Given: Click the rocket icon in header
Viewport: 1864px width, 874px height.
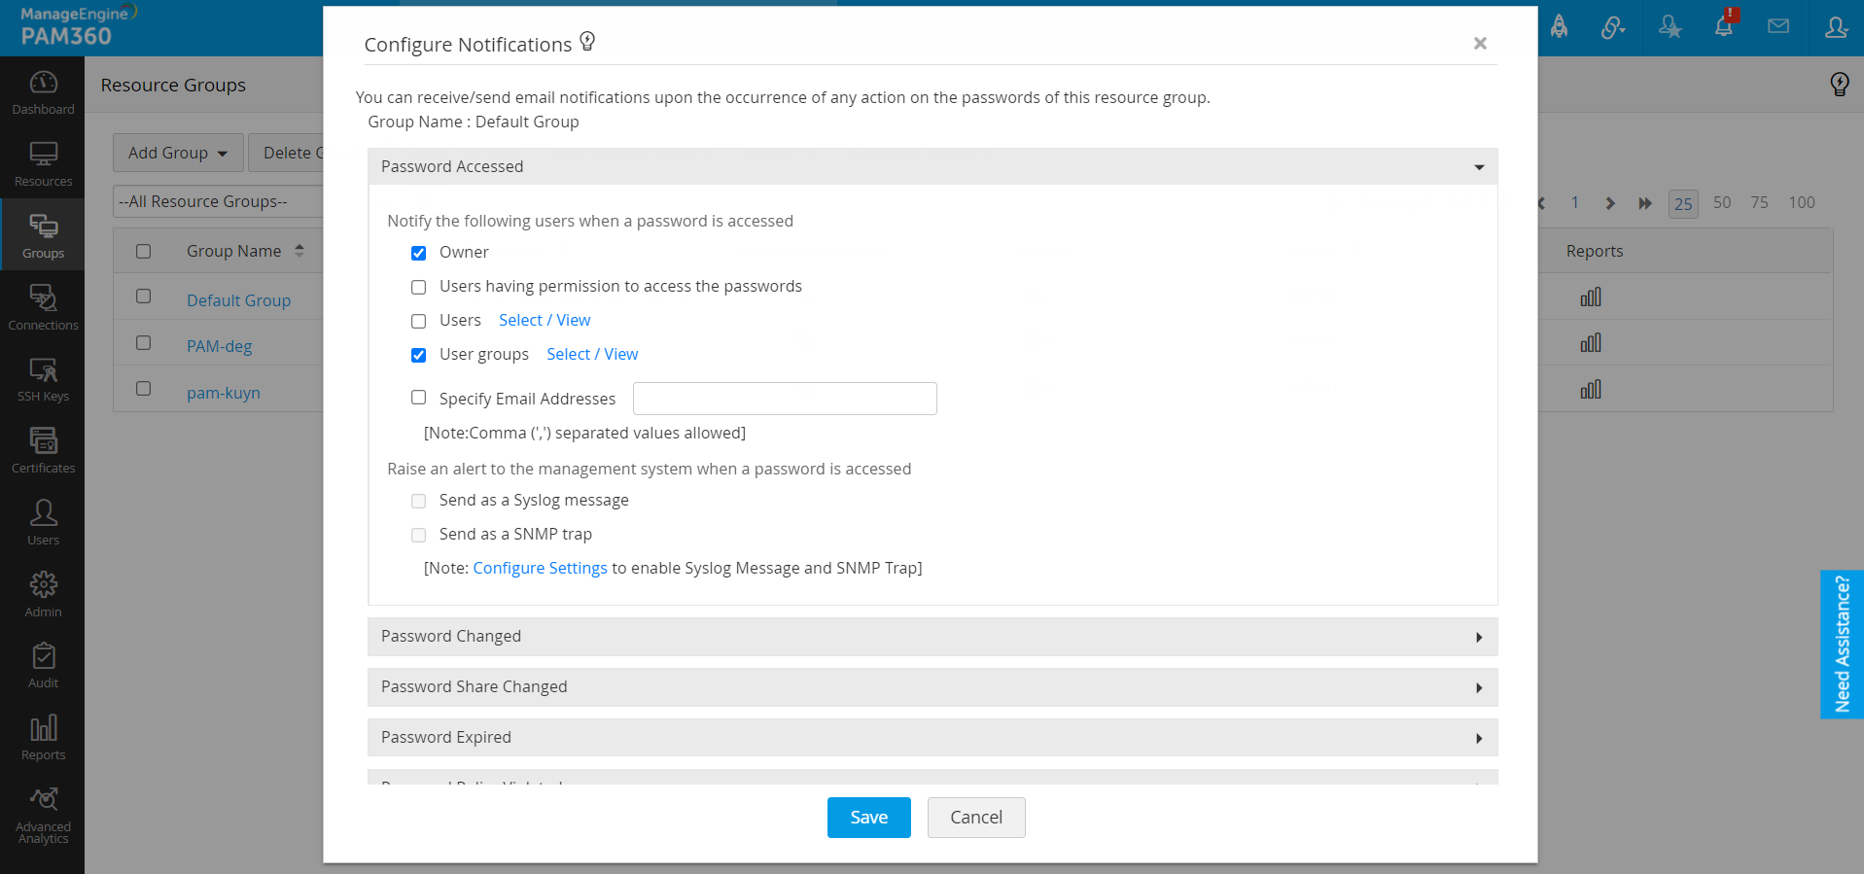Looking at the screenshot, I should pyautogui.click(x=1559, y=27).
